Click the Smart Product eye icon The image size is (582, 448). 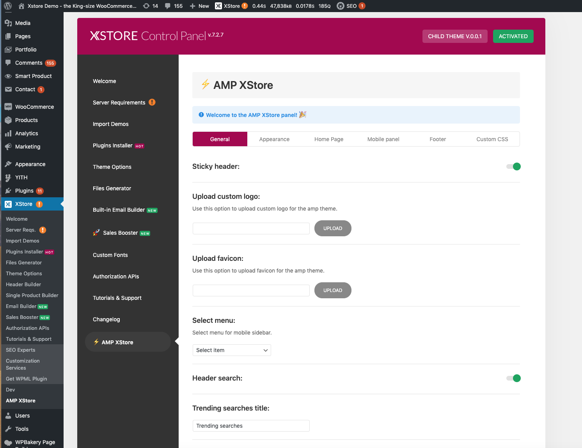[x=8, y=76]
